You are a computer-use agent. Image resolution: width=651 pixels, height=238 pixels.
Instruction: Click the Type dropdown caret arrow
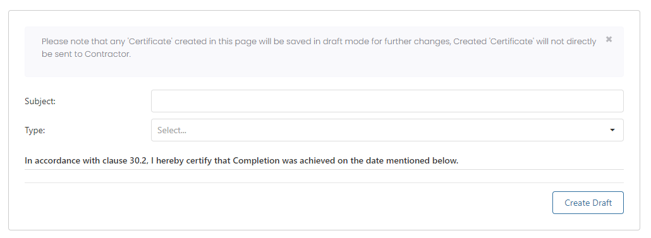click(x=612, y=130)
